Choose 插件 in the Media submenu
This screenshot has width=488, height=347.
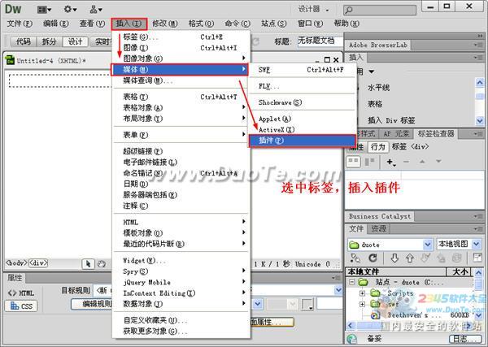tap(303, 141)
